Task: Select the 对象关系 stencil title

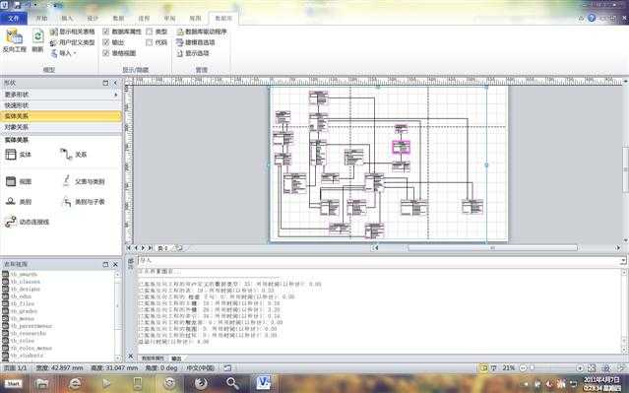Action: [x=17, y=127]
